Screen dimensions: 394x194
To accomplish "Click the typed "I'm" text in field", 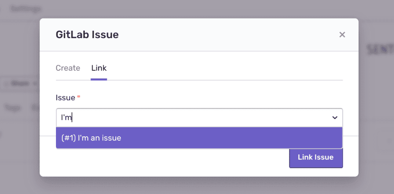I will 66,117.
